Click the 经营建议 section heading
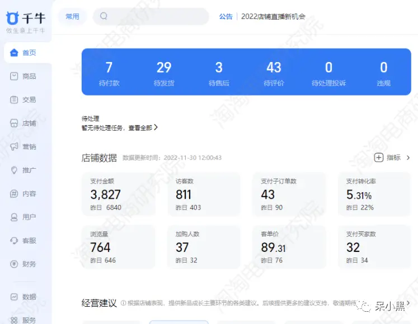This screenshot has height=324, width=418. [99, 303]
